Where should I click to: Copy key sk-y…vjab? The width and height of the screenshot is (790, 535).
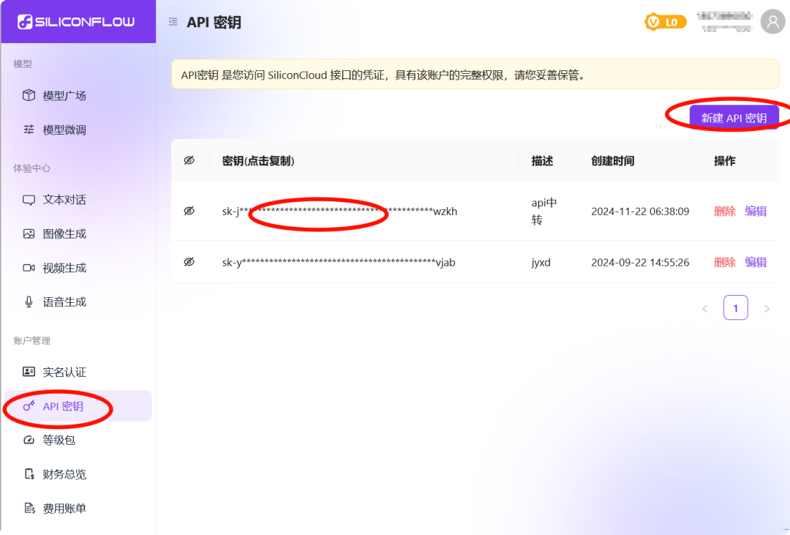(x=339, y=262)
